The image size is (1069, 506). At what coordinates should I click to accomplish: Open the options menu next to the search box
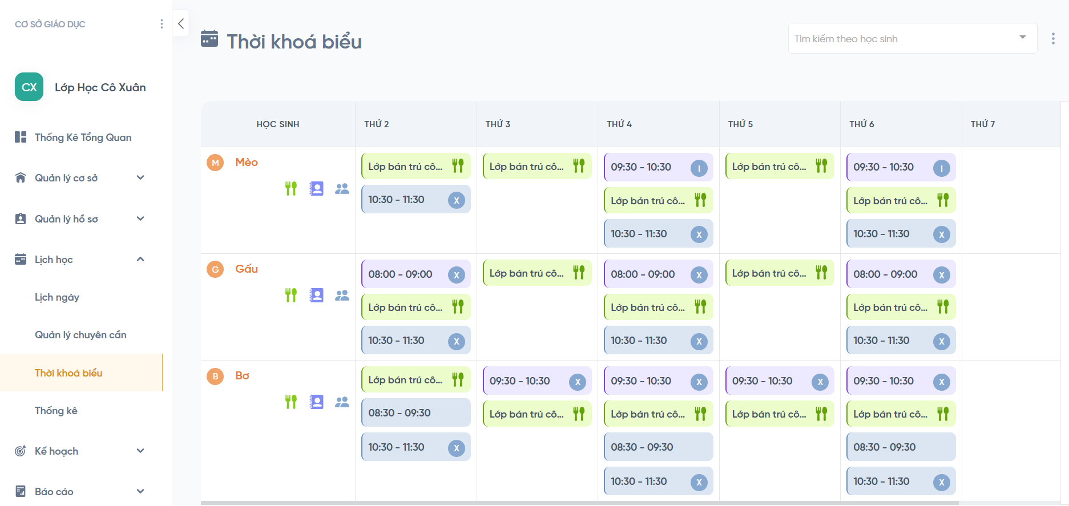[x=1052, y=38]
